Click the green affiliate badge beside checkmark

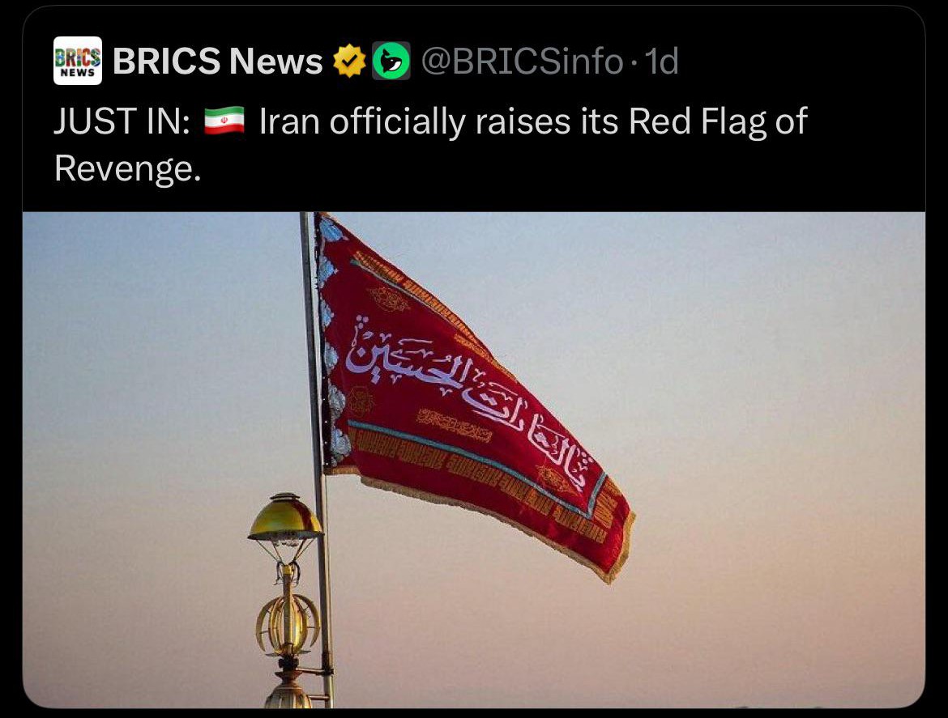tap(391, 61)
